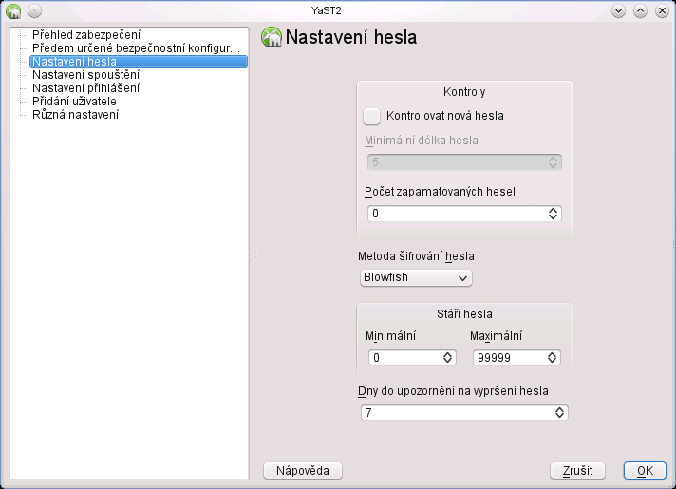Screen dimensions: 676x489
Task: Click the Minimální stáří hesla spinbox arrows
Action: click(x=447, y=357)
